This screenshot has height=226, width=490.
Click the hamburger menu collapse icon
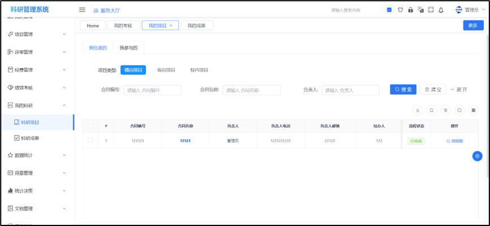coord(82,10)
